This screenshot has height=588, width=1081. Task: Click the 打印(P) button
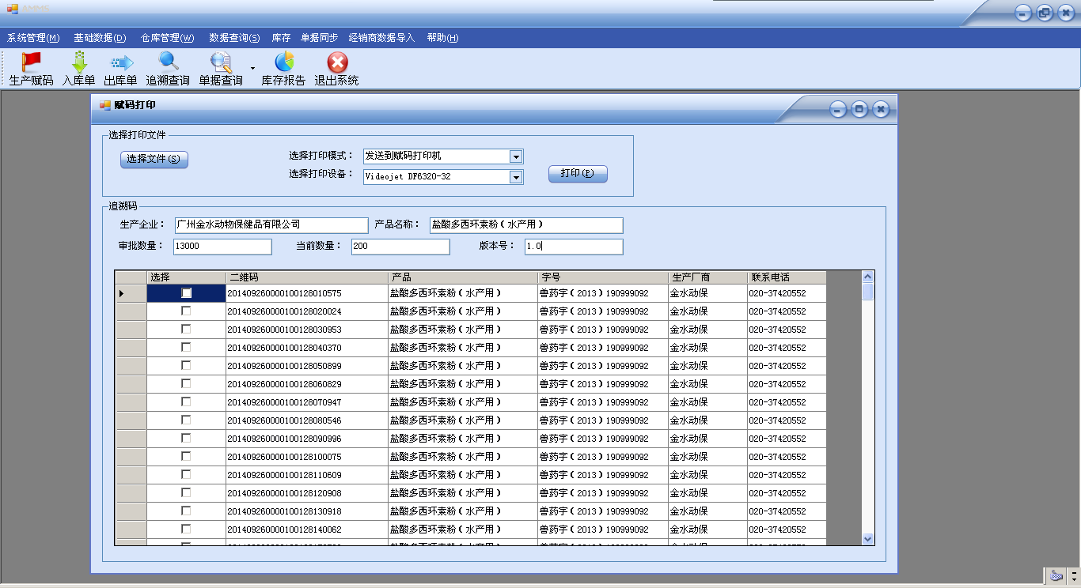(x=578, y=174)
